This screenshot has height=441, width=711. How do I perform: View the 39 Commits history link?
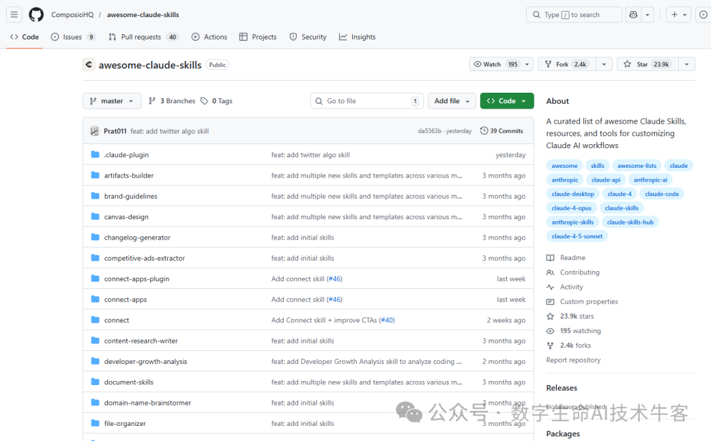pyautogui.click(x=502, y=130)
